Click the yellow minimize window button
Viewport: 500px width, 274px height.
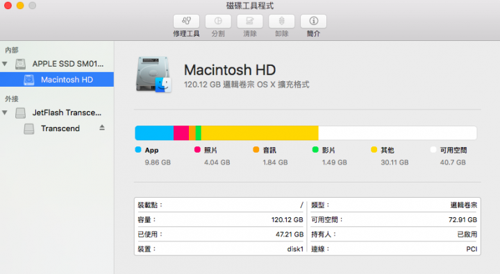point(20,6)
